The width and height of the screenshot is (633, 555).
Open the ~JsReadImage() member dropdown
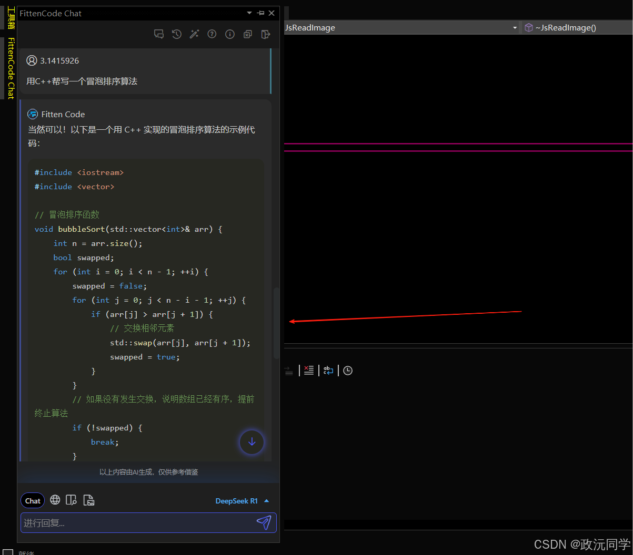click(577, 27)
